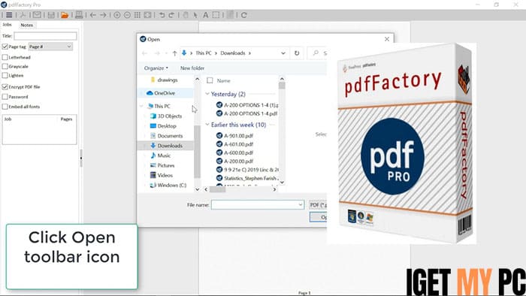The image size is (526, 296).
Task: Tick the select-all checkbox beside Name column
Action: 210,80
